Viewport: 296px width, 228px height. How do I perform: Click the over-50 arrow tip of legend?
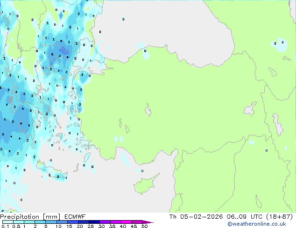(148, 222)
